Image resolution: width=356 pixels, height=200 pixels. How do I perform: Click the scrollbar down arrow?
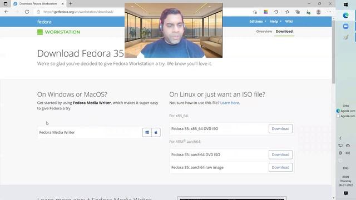pyautogui.click(x=334, y=198)
